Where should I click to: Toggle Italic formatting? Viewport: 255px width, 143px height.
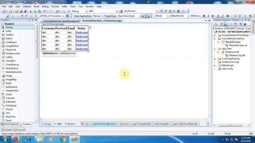point(208,16)
